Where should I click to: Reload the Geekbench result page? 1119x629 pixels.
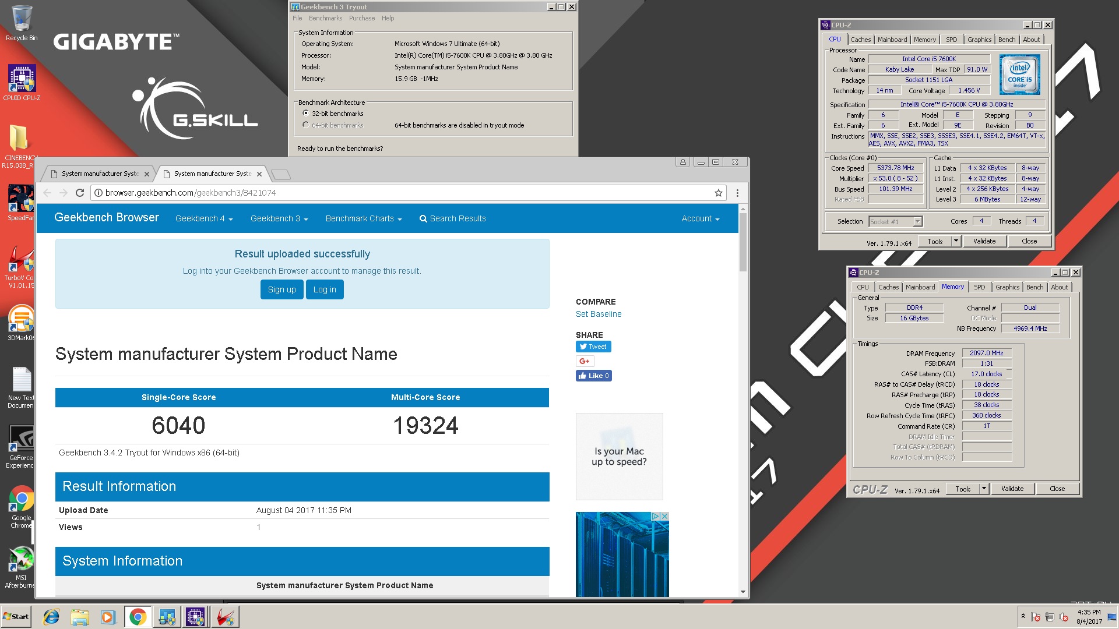[x=80, y=193]
